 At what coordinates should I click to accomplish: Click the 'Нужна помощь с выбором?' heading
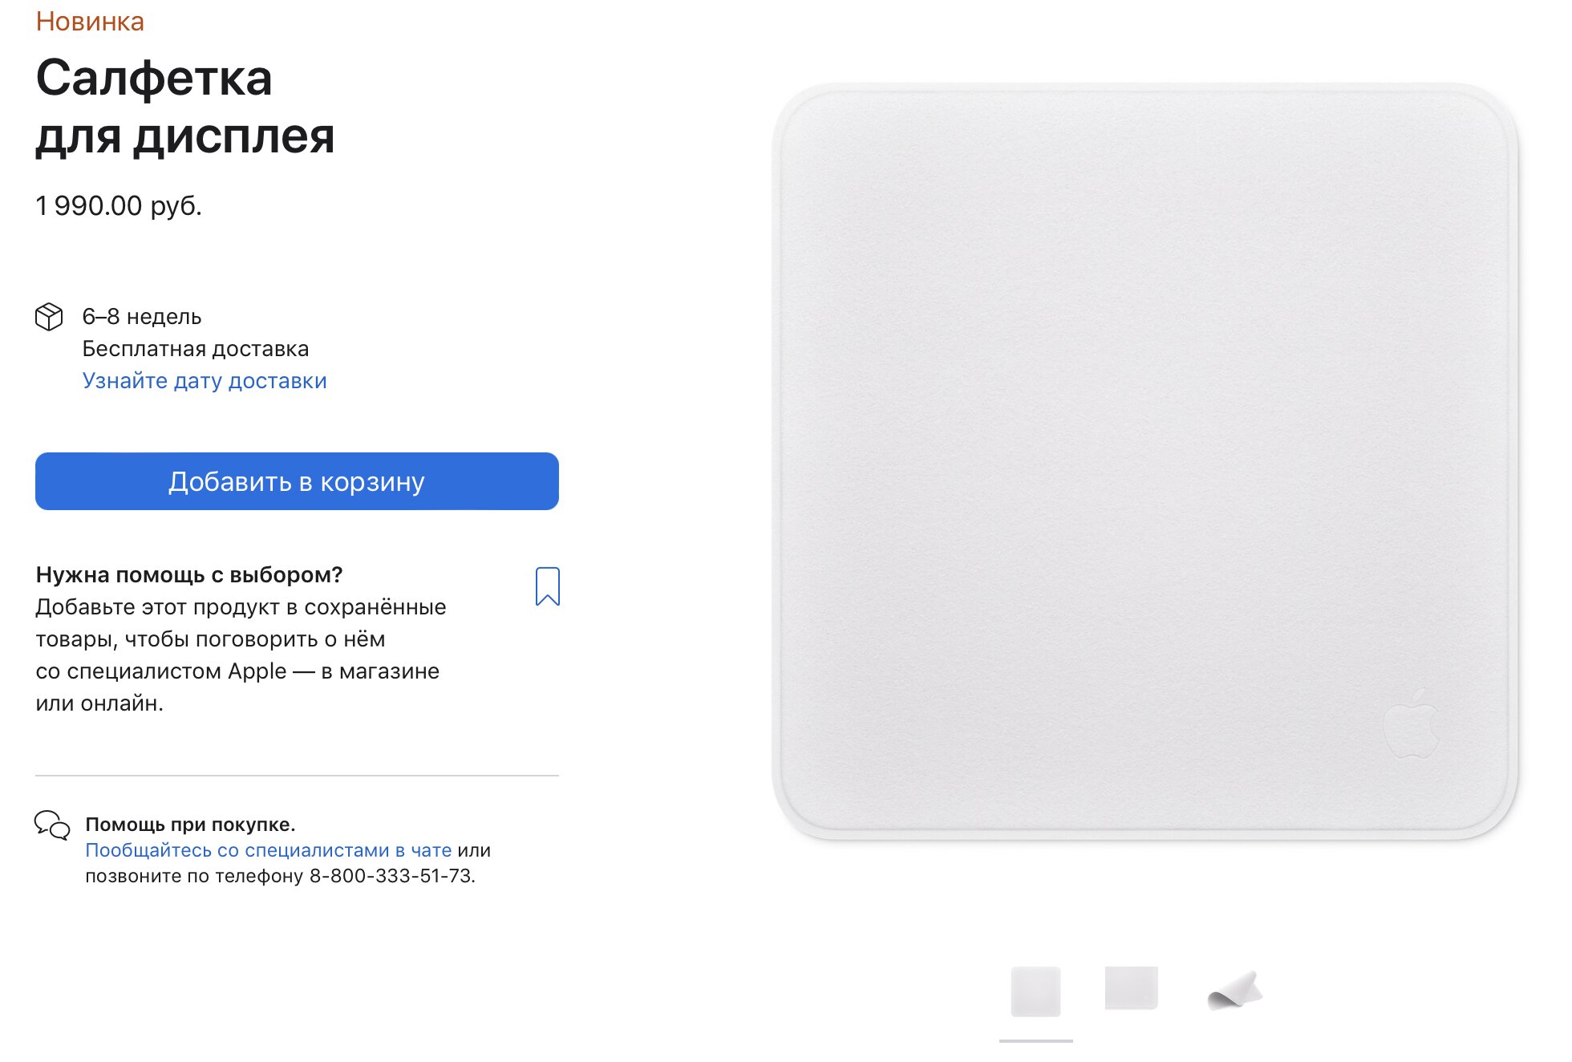(x=189, y=575)
